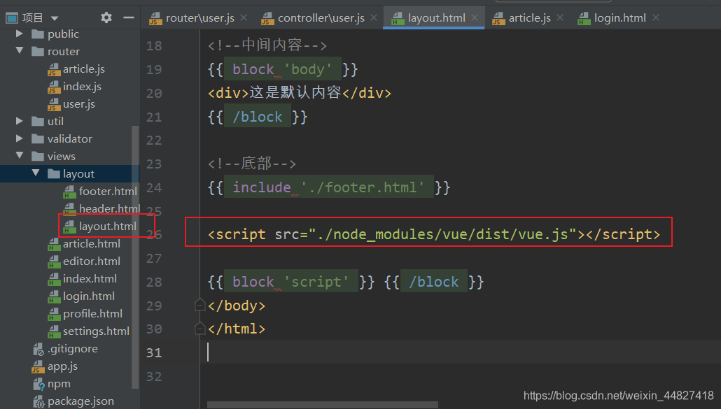Click HTML icon beside settings.html
Screen dimensions: 721x409
(x=54, y=331)
